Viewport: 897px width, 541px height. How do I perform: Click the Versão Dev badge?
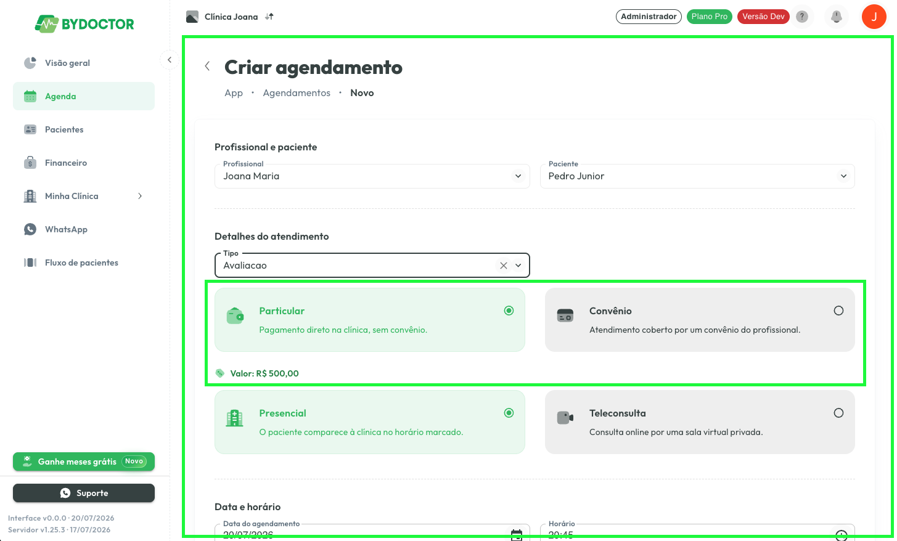(x=763, y=17)
